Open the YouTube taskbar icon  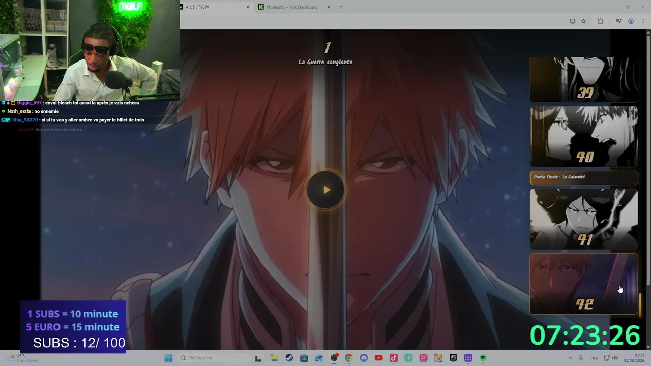pos(378,358)
